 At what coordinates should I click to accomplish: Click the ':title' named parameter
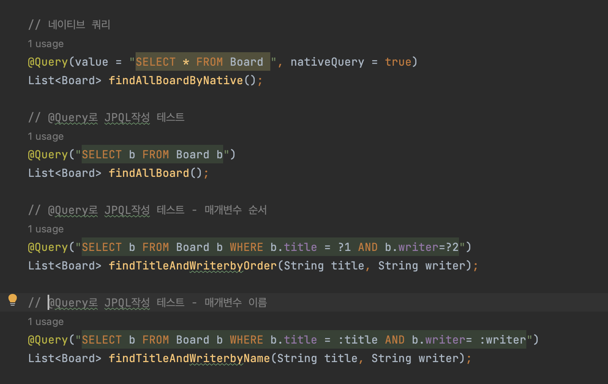(358, 340)
